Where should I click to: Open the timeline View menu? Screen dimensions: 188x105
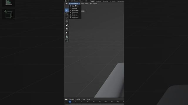[84, 99]
